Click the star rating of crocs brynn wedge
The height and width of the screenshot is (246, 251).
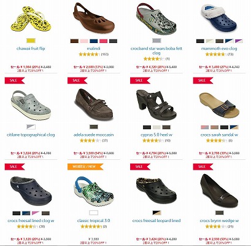pyautogui.click(x=215, y=226)
